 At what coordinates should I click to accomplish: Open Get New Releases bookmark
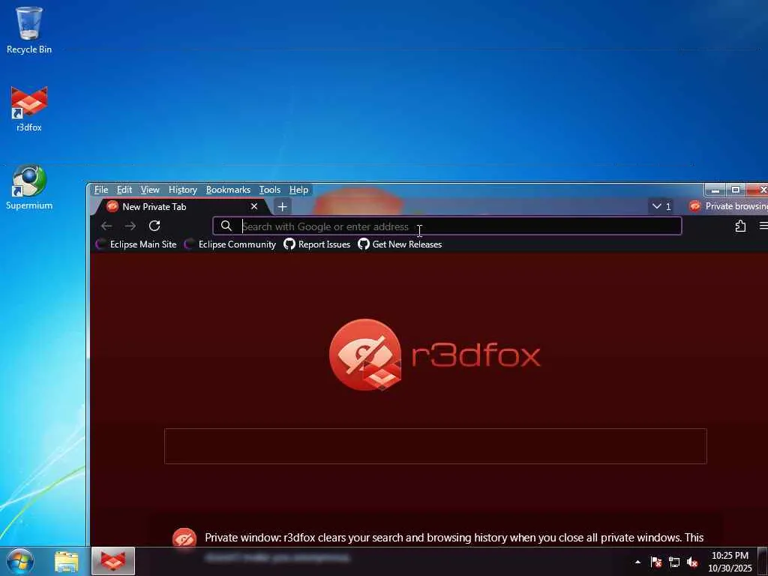tap(400, 244)
